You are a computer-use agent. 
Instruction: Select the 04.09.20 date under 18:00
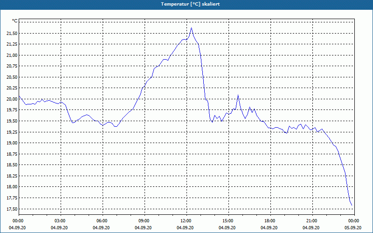coord(269,228)
